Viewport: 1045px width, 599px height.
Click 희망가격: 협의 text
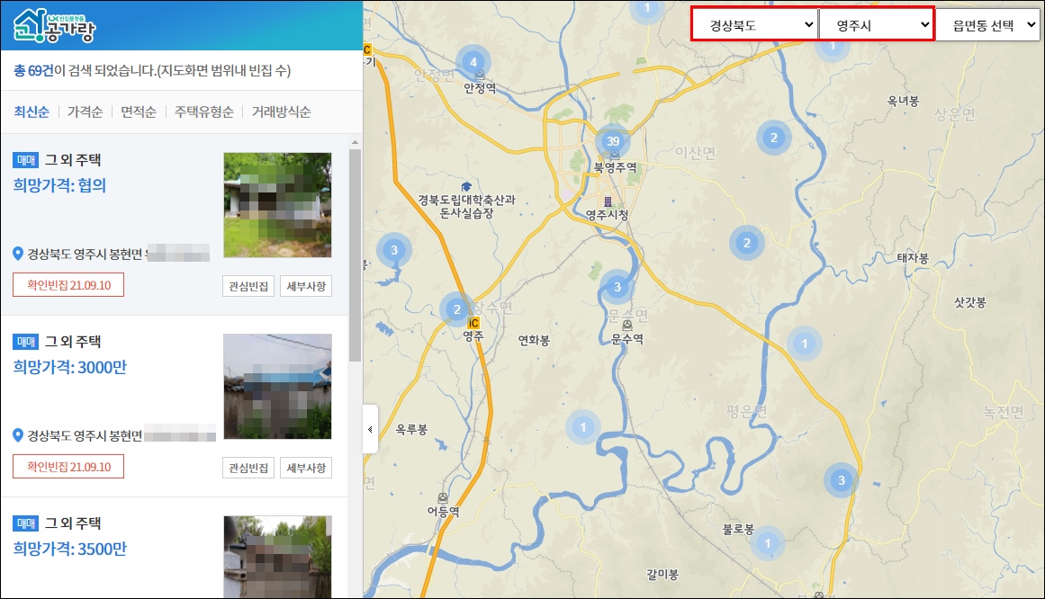[59, 185]
